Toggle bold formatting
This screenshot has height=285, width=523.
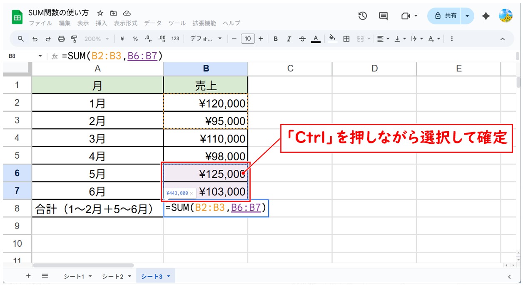tap(276, 39)
